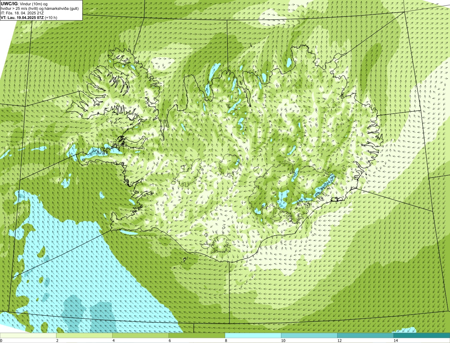The width and height of the screenshot is (450, 343).
Task: Pick the 12–14 m/s teal legend swatch
Action: (366, 335)
